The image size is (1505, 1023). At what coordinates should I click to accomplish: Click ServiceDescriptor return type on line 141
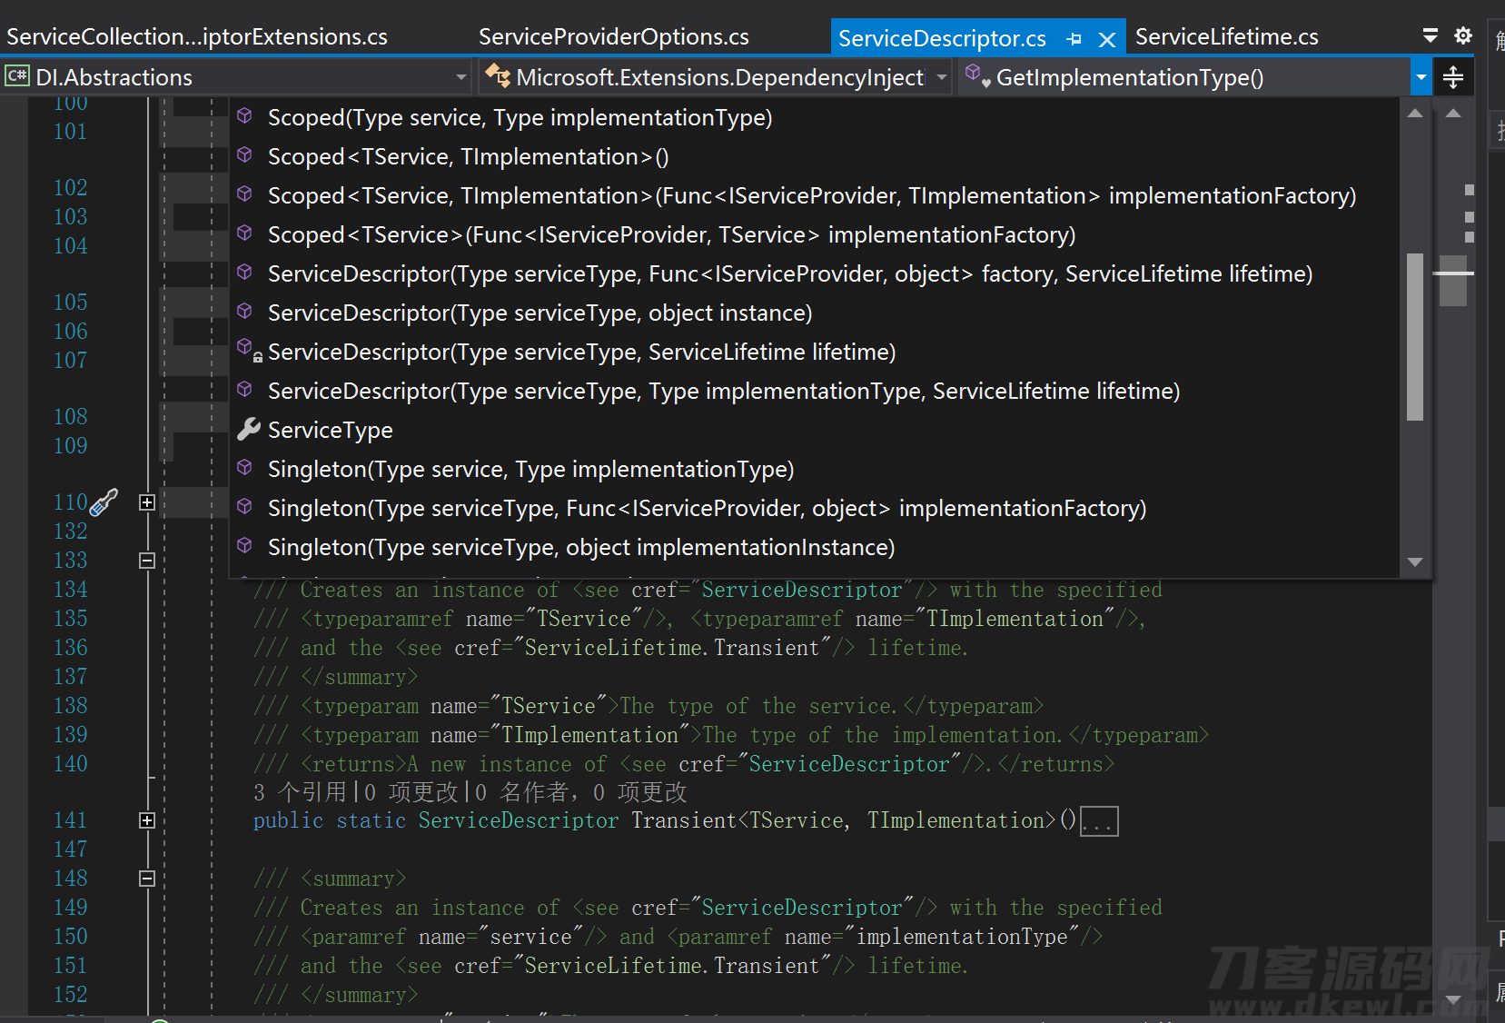(519, 820)
